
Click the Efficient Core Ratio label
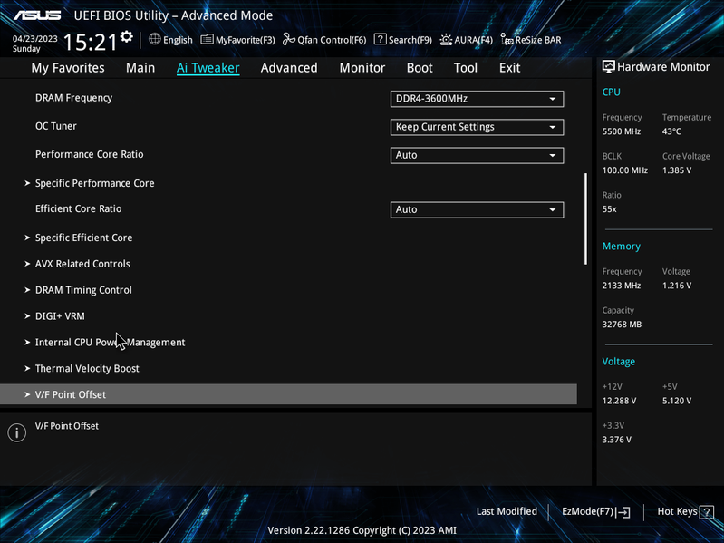79,208
